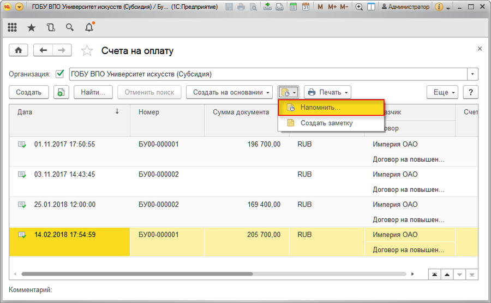Open Favorites star in the top panel
This screenshot has width=491, height=303.
[32, 27]
